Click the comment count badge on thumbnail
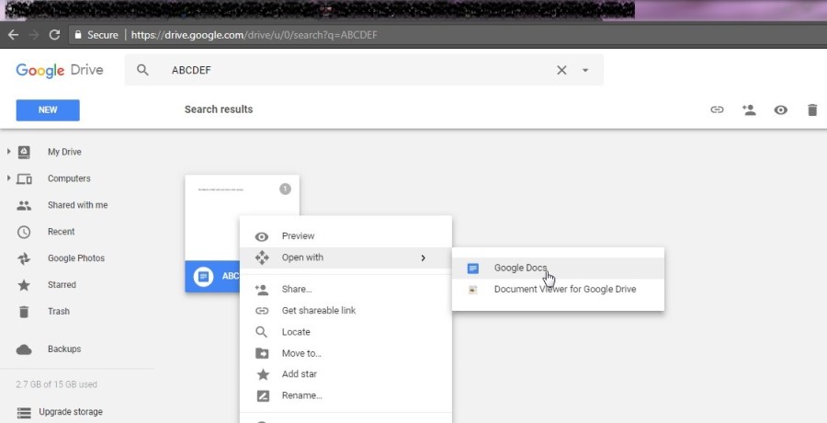Screen dimensions: 827x423 pos(285,189)
